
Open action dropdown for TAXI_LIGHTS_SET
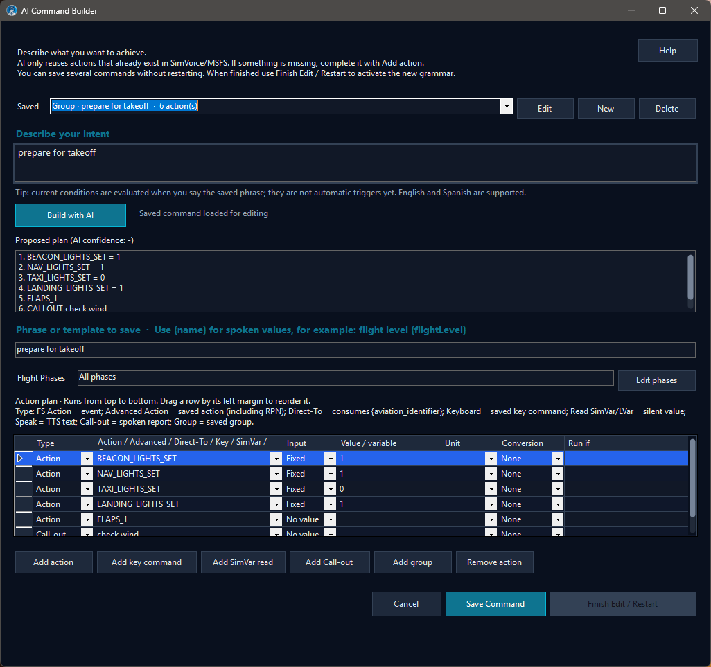276,489
